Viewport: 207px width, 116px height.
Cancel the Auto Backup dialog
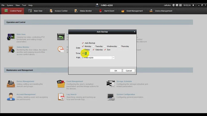[x=129, y=71]
